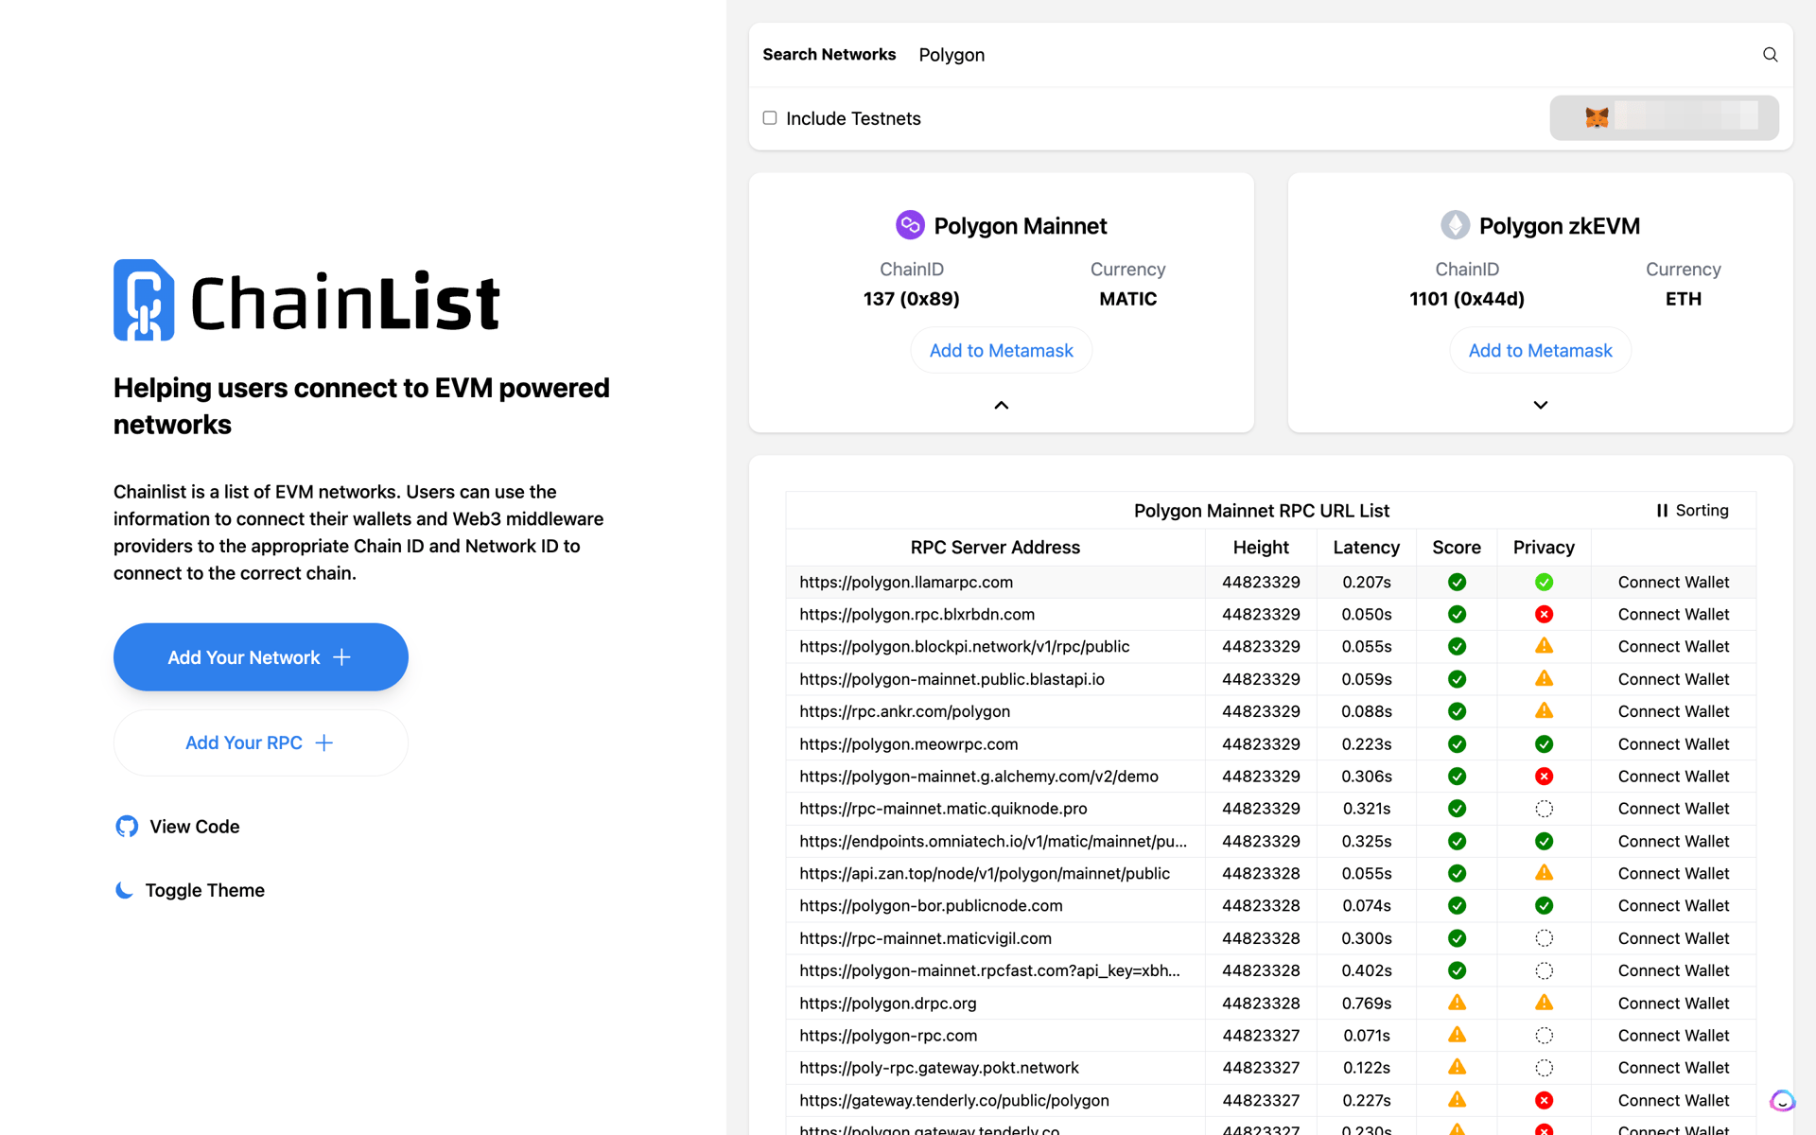This screenshot has height=1135, width=1816.
Task: Click https://poly-rpc.gateway.pokt.network address
Action: tap(938, 1068)
